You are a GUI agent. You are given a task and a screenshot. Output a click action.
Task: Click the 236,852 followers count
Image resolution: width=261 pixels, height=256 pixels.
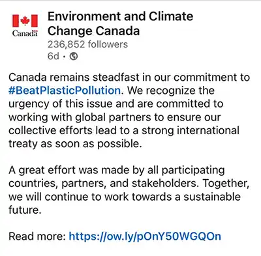pos(87,44)
